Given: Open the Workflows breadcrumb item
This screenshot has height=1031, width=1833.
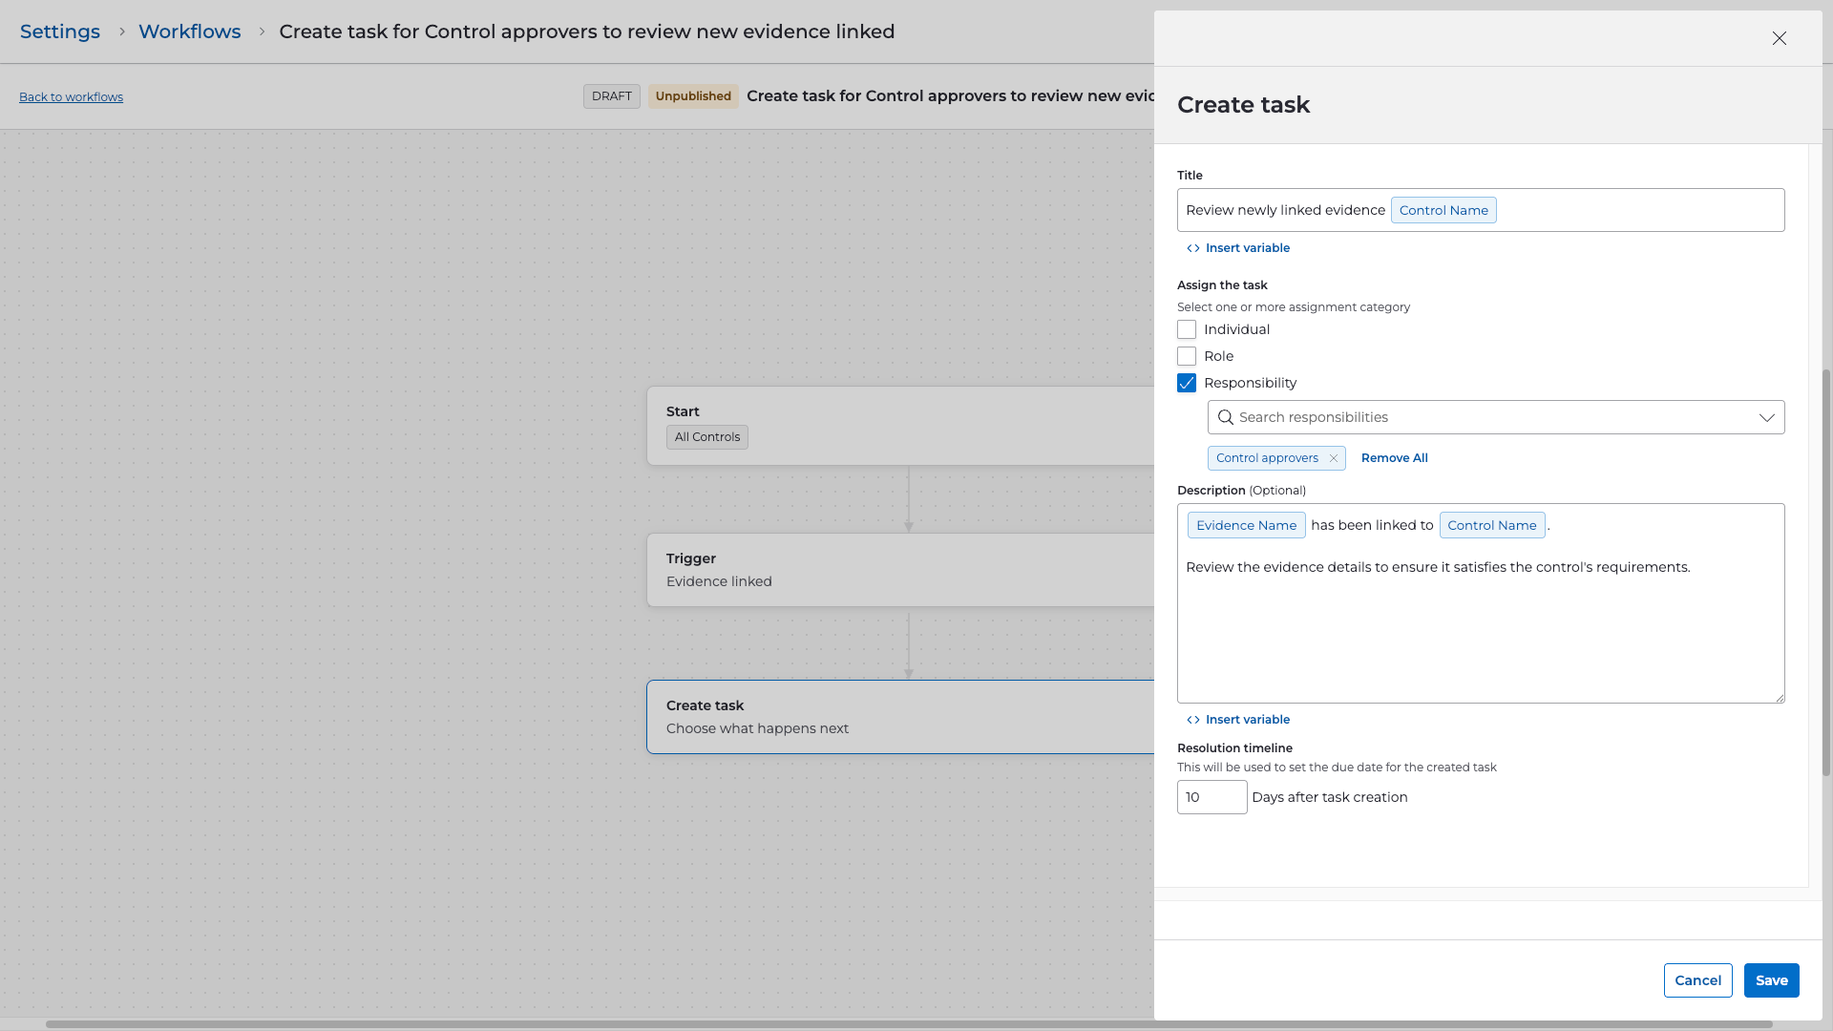Looking at the screenshot, I should pyautogui.click(x=189, y=32).
